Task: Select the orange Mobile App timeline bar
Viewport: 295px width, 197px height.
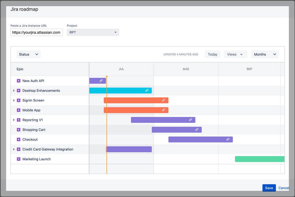Action: tap(136, 110)
